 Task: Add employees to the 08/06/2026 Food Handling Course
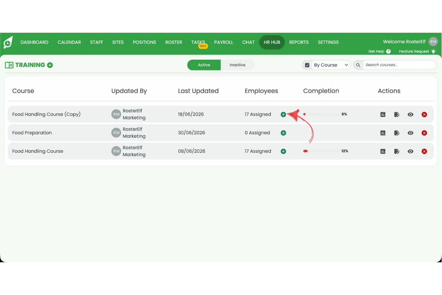(283, 151)
